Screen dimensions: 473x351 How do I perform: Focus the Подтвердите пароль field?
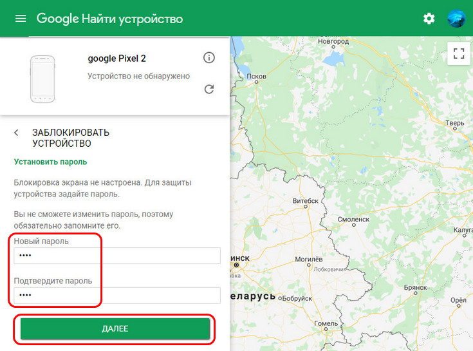(x=117, y=295)
